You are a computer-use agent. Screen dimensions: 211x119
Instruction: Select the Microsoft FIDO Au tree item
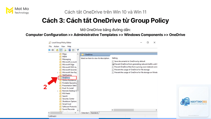[x=69, y=67]
